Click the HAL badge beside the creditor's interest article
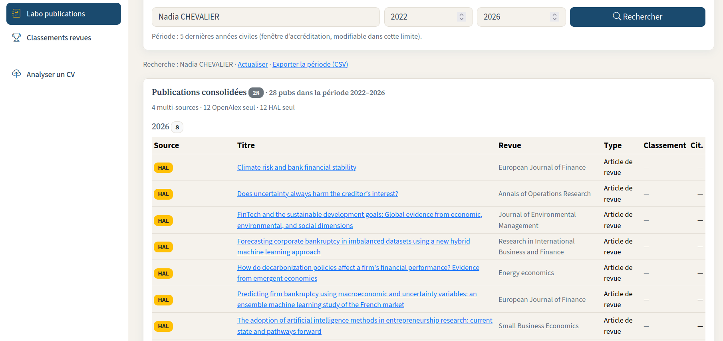The width and height of the screenshot is (723, 341). click(x=163, y=194)
